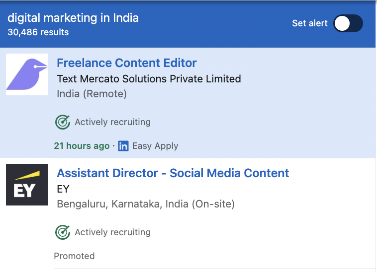Click the LinkedIn Easy Apply icon
This screenshot has height=272, width=377.
(x=123, y=146)
